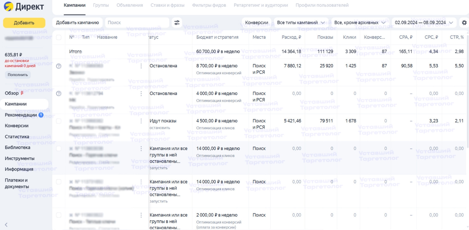
Task: Click the spend value 7 880,12
Action: [x=293, y=66]
